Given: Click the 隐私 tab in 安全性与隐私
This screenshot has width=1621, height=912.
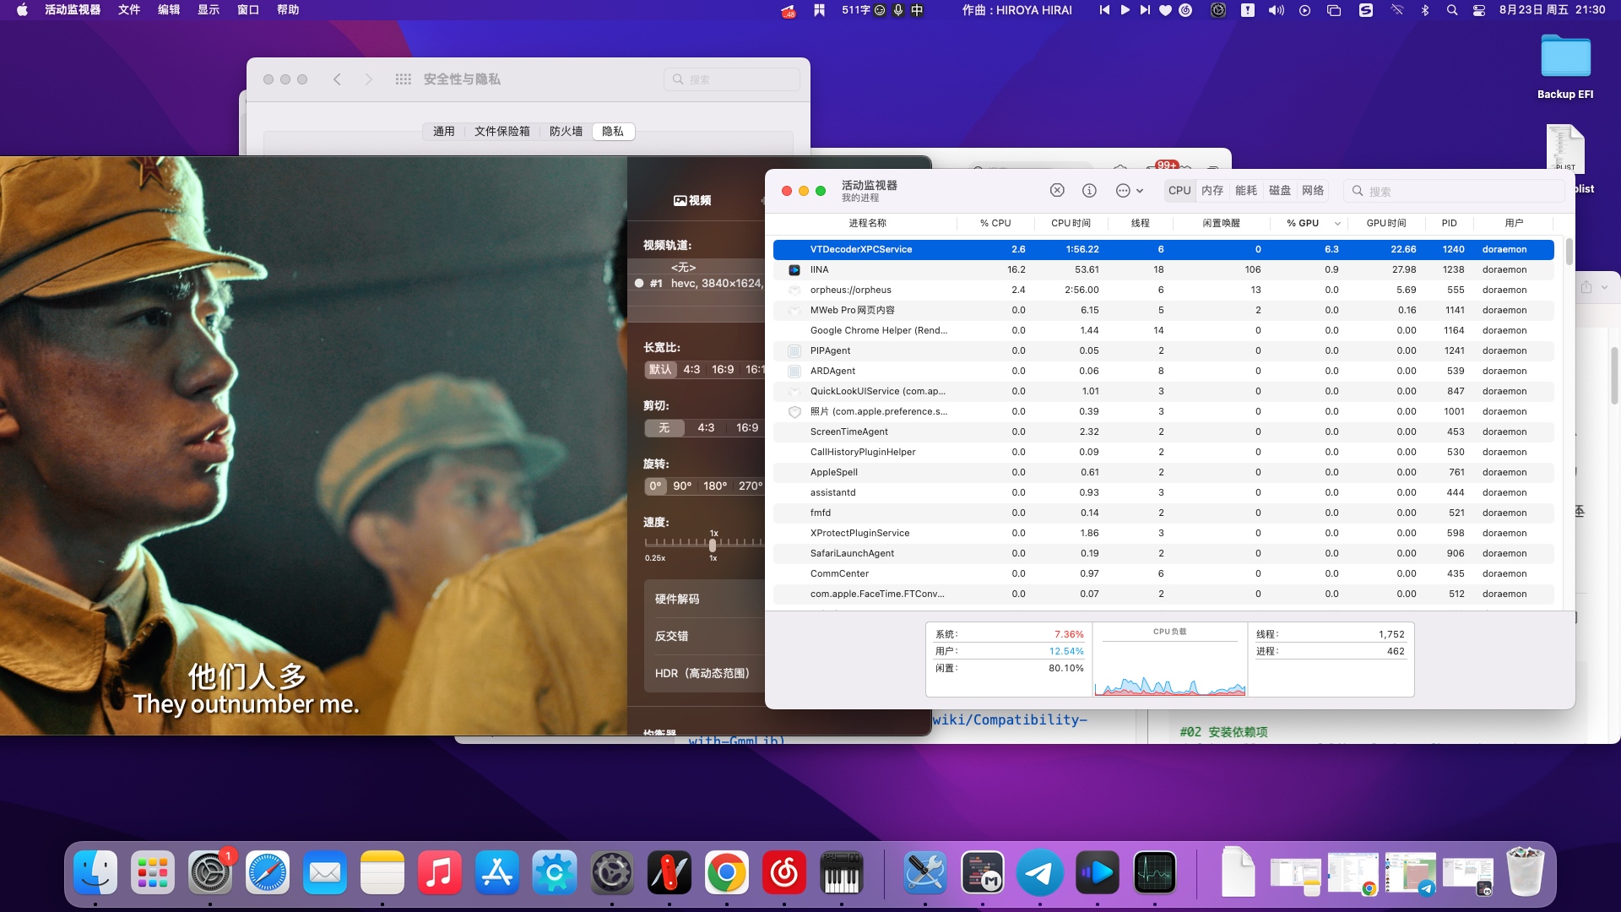Looking at the screenshot, I should (613, 131).
